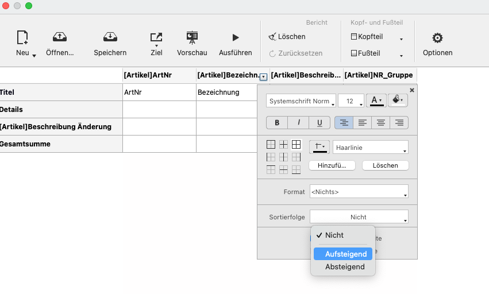Choose Absteigend sort order
Image resolution: width=489 pixels, height=294 pixels.
pyautogui.click(x=343, y=266)
